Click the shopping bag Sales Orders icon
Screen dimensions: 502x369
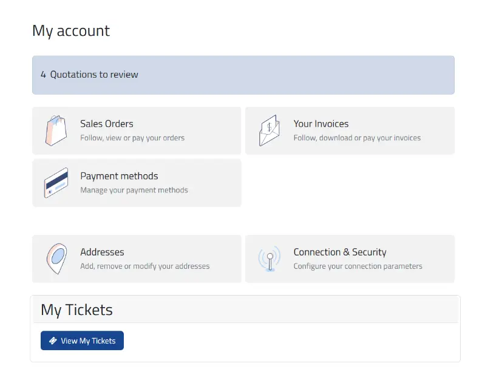[56, 130]
